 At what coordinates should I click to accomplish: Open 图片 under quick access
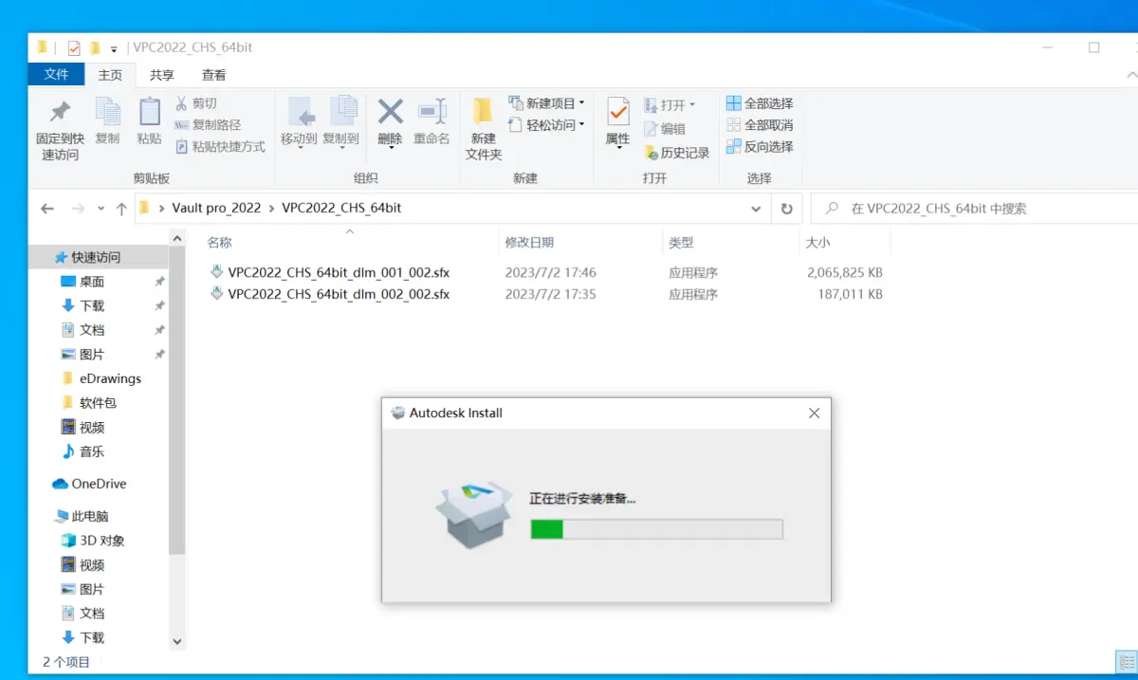pyautogui.click(x=92, y=354)
